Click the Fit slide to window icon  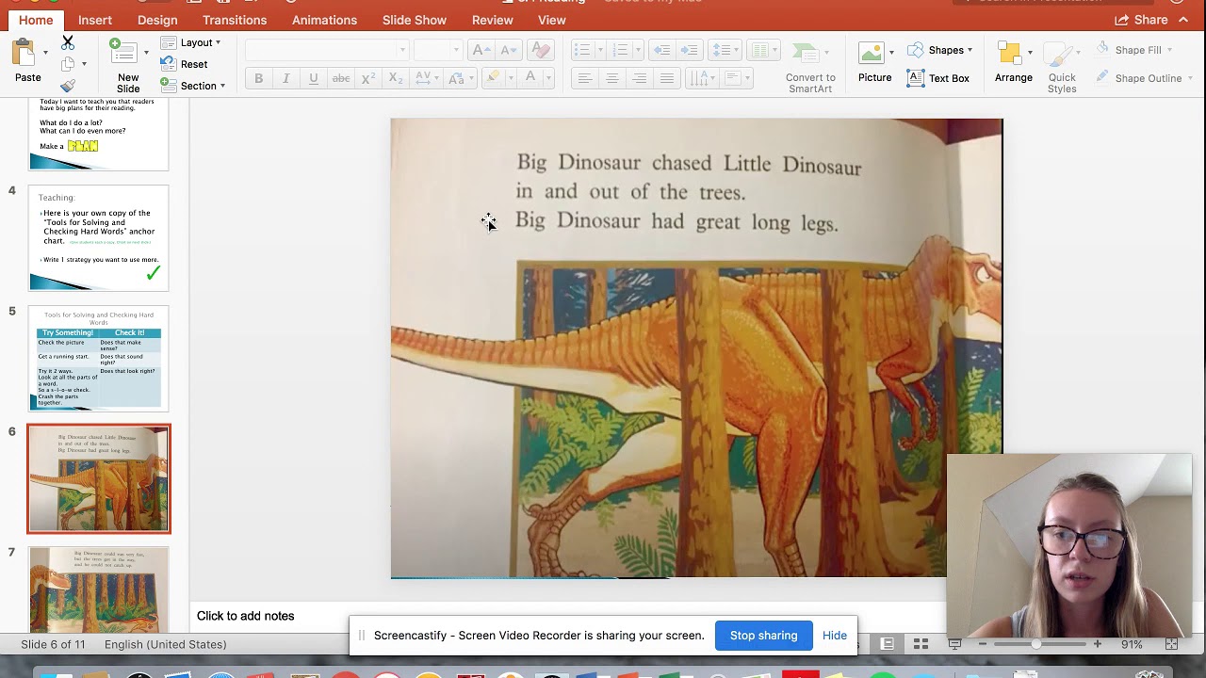(x=1171, y=644)
